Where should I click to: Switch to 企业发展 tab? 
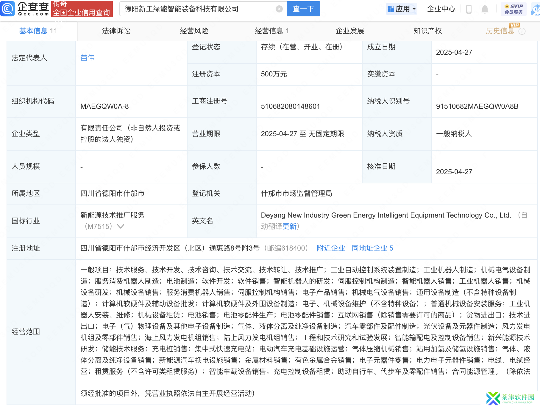click(x=350, y=31)
